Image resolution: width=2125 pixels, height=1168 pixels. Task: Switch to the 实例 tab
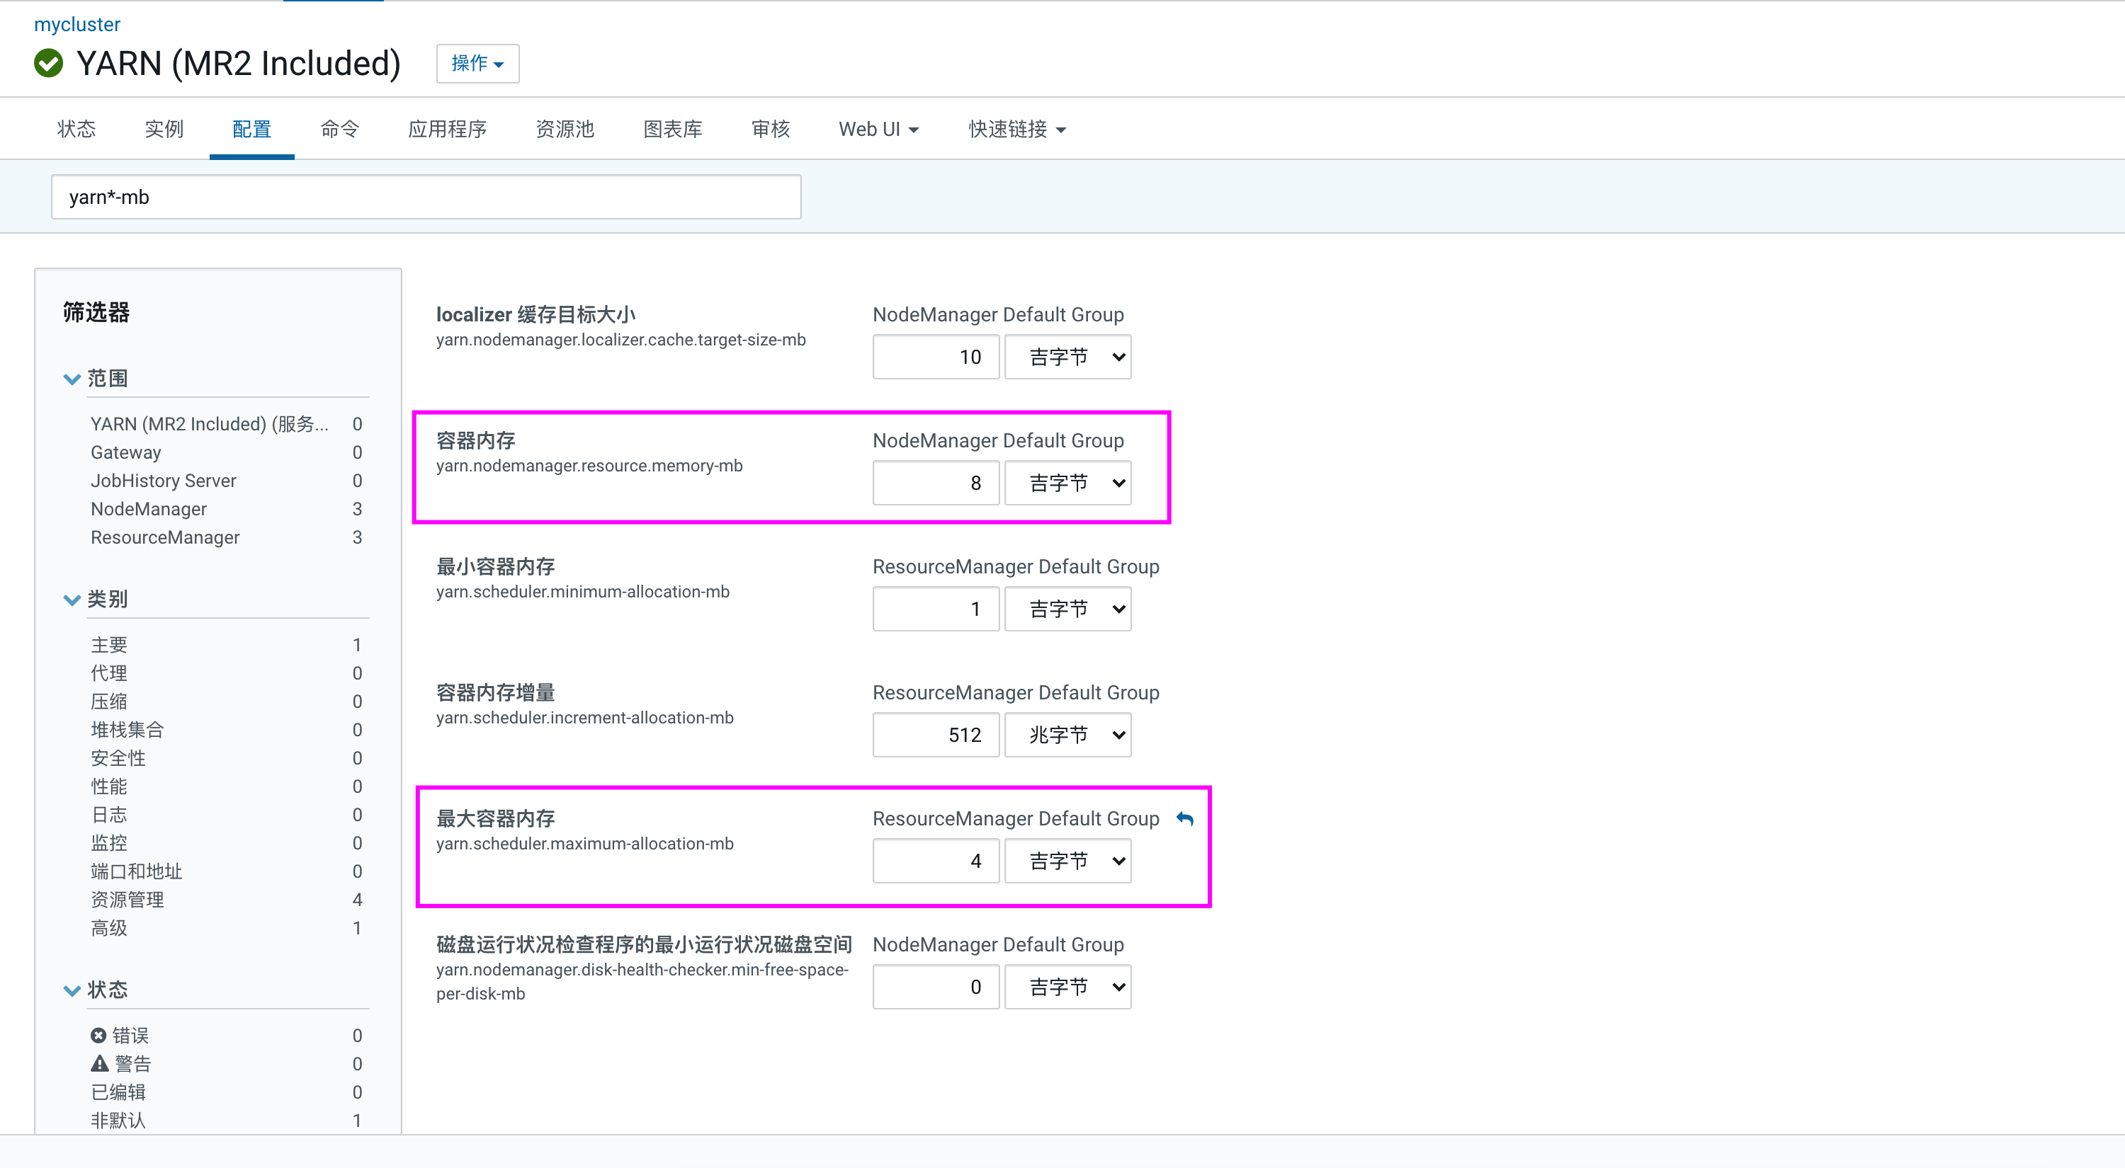click(164, 130)
